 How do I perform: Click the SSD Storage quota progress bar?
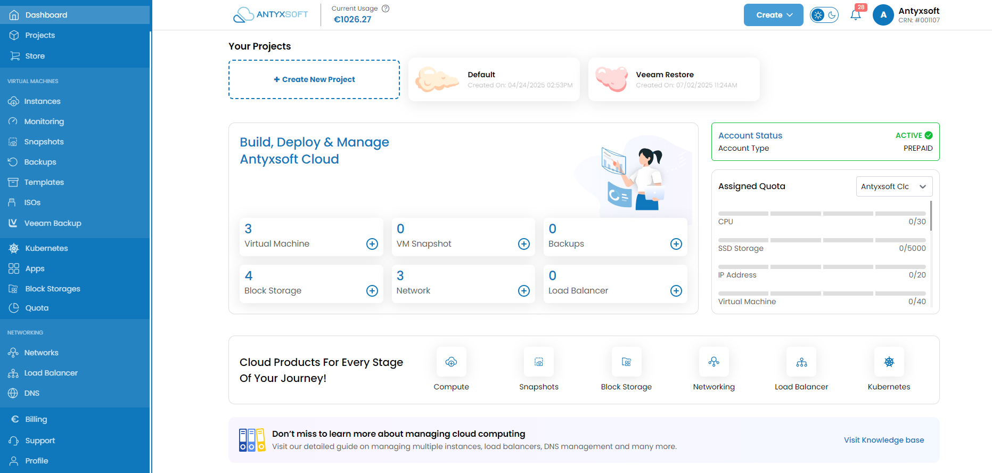(822, 240)
